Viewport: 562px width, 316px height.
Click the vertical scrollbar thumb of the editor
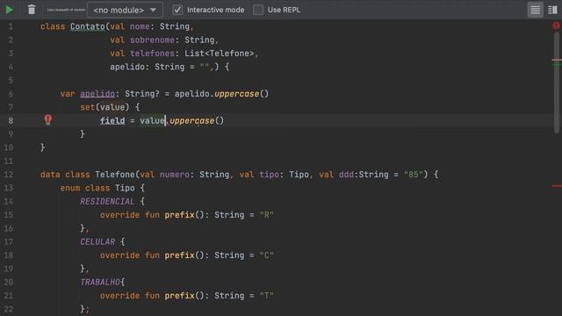pyautogui.click(x=557, y=83)
